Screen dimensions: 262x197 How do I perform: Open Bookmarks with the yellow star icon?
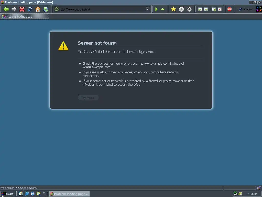point(173,9)
